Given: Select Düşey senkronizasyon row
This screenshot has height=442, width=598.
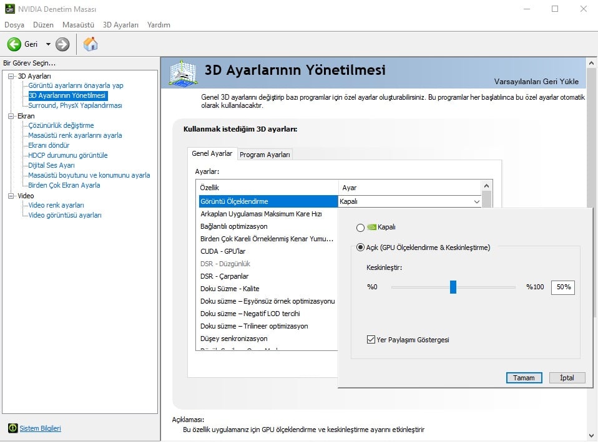Looking at the screenshot, I should 268,339.
